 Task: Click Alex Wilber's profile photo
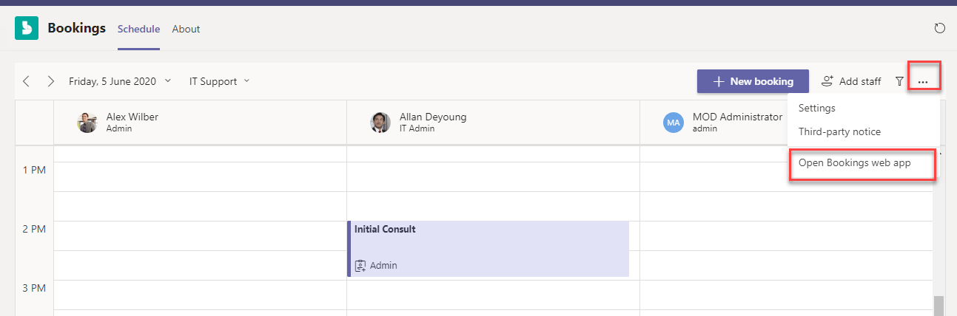87,123
